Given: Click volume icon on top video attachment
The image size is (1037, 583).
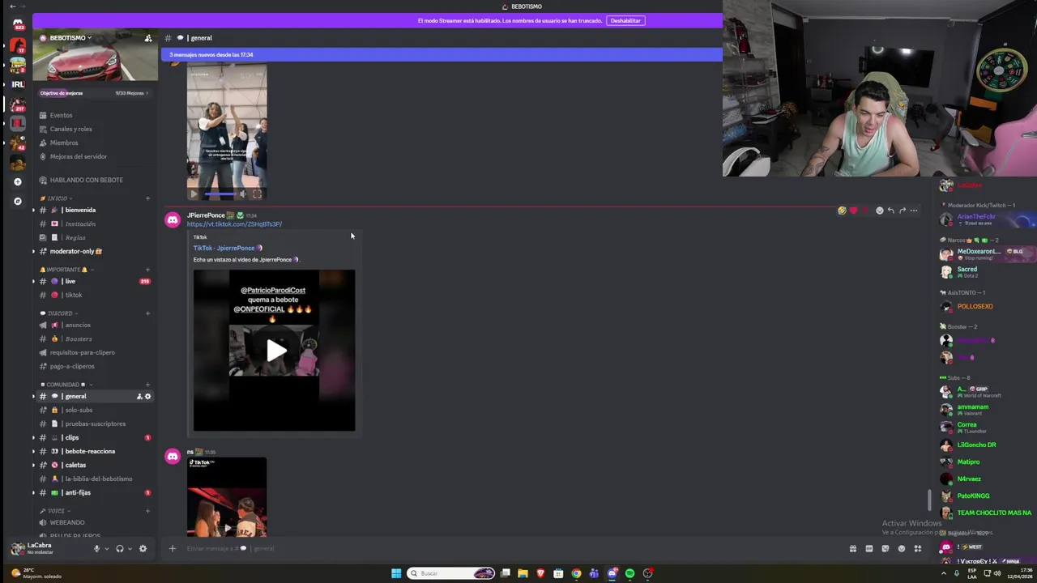Looking at the screenshot, I should coord(242,194).
